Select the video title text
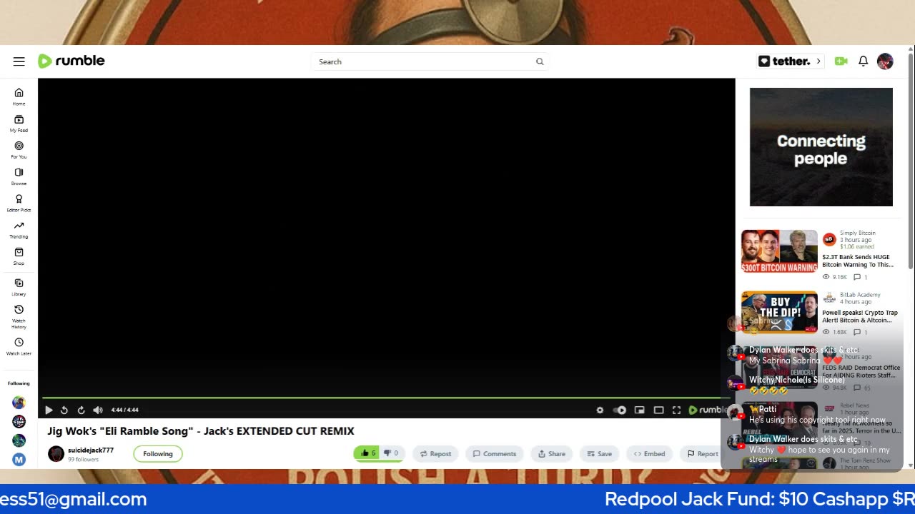 tap(201, 431)
